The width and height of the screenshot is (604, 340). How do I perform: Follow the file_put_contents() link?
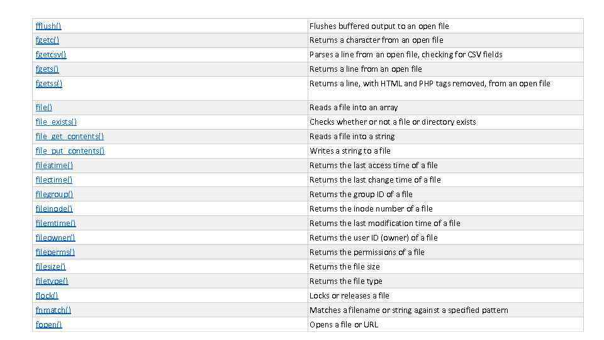pos(70,151)
